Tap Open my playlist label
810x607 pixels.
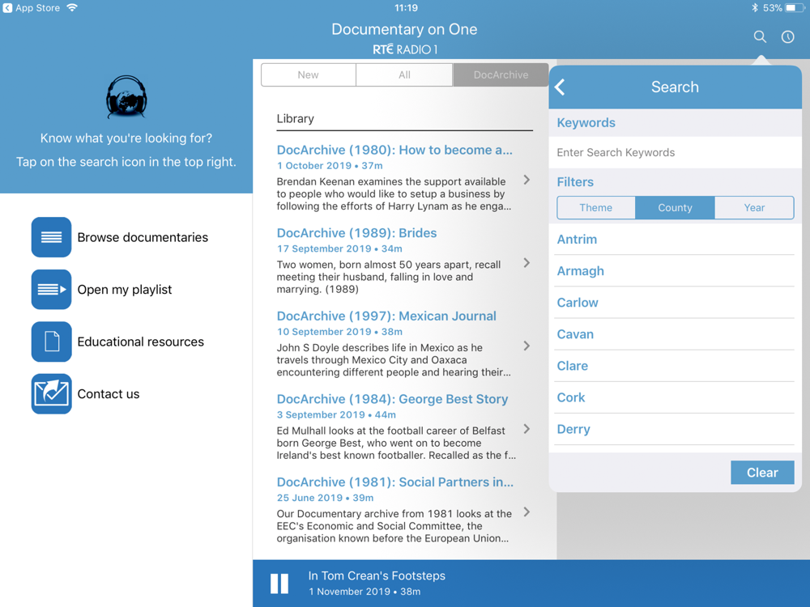(125, 290)
